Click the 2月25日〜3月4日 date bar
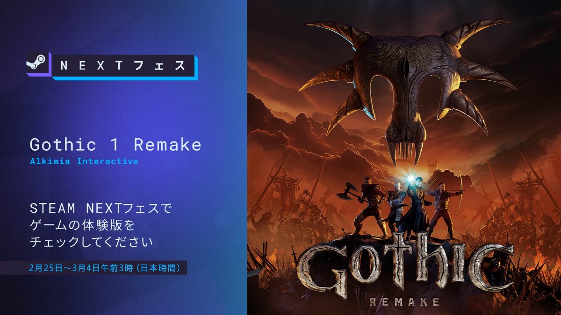This screenshot has width=561, height=315. pos(93,268)
